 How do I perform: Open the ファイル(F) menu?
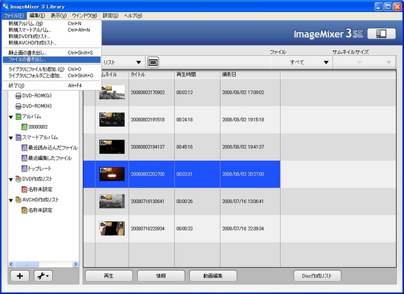click(14, 16)
